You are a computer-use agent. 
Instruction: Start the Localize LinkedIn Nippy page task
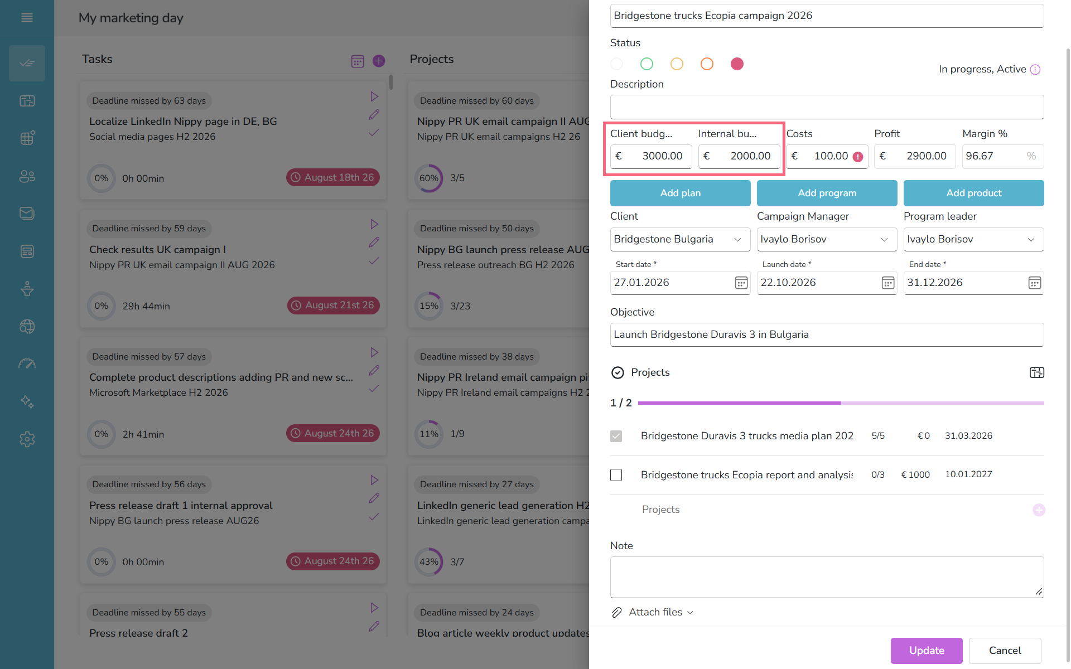pyautogui.click(x=374, y=96)
